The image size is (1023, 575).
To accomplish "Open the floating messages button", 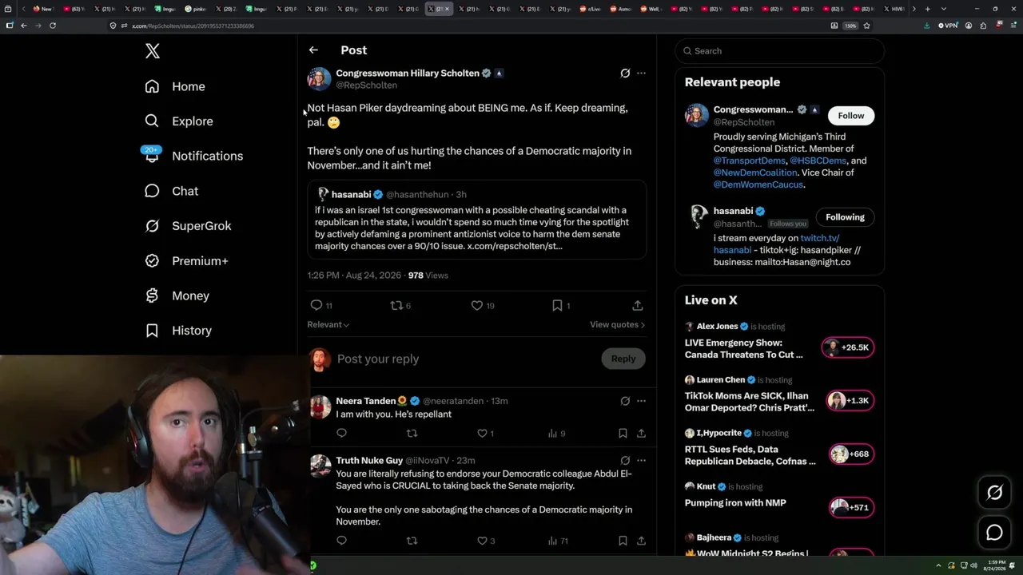I will click(x=994, y=533).
